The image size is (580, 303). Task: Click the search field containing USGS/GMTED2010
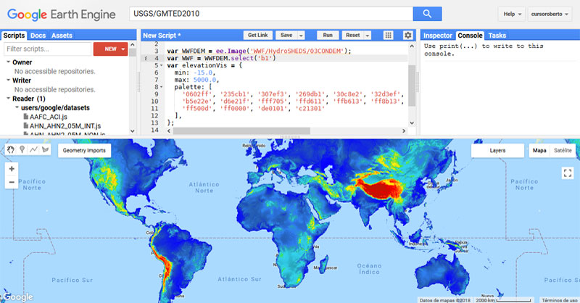pyautogui.click(x=271, y=14)
